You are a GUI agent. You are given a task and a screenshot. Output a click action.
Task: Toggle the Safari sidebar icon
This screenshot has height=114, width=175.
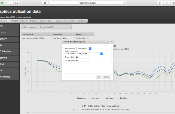(17, 3)
